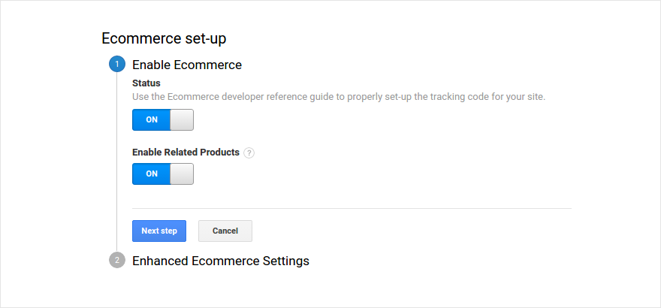Image resolution: width=661 pixels, height=308 pixels.
Task: Click the gray handle of Related Products switch
Action: click(x=182, y=174)
